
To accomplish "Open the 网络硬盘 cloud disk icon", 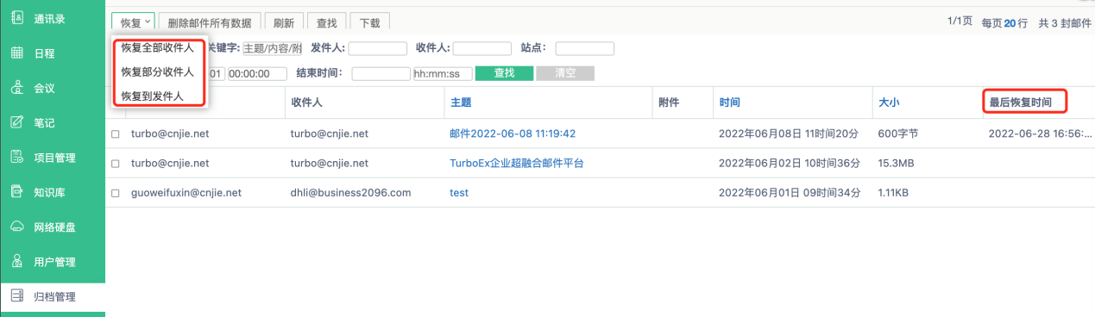I will point(16,227).
